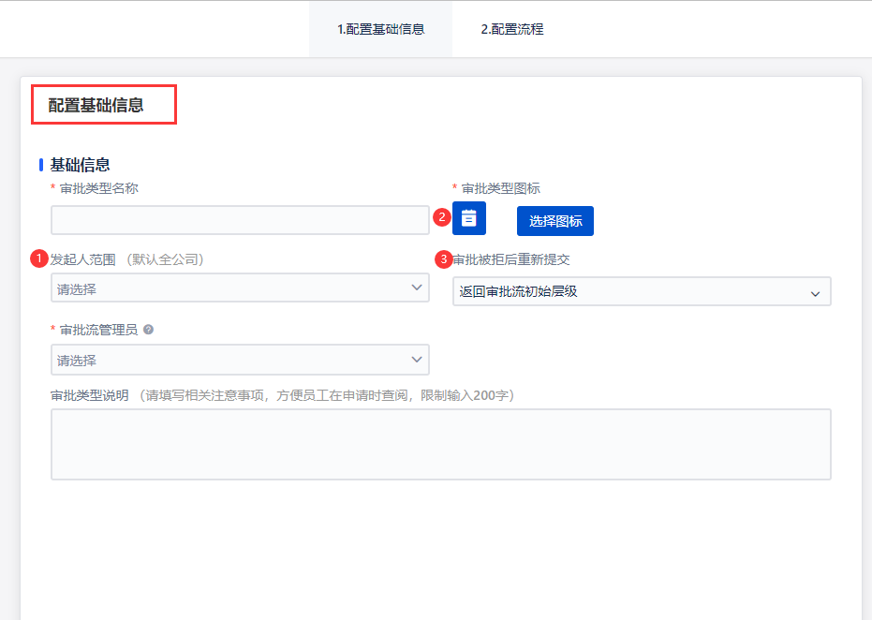Open the 审批流管理员 dropdown

(x=240, y=360)
